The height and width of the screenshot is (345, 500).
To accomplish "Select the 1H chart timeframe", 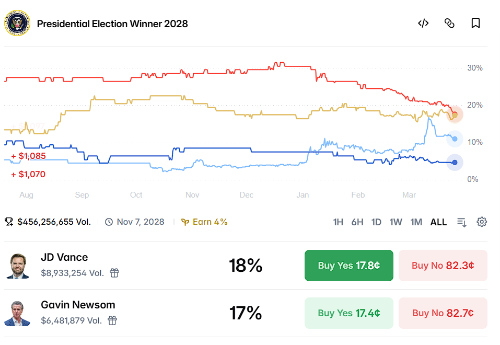I will point(338,222).
